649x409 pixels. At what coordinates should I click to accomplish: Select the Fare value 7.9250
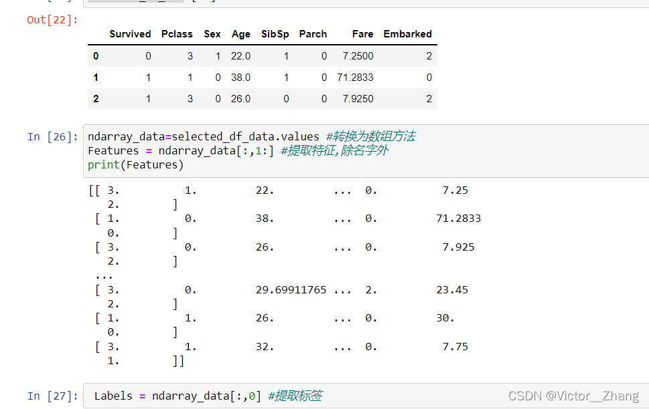tap(358, 99)
